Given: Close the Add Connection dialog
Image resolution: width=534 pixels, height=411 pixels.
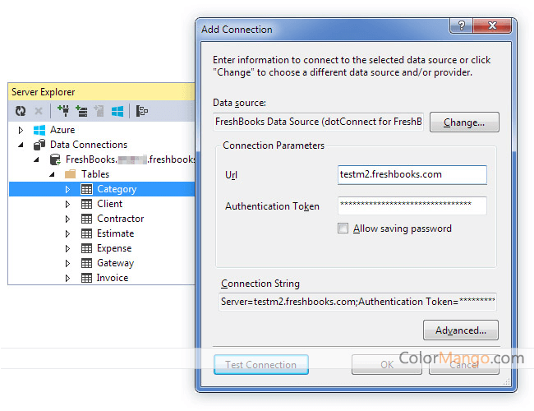Looking at the screenshot, I should pyautogui.click(x=492, y=25).
